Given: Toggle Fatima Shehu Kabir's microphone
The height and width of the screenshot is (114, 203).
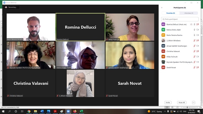Looking at the screenshot, I should [x=194, y=30].
